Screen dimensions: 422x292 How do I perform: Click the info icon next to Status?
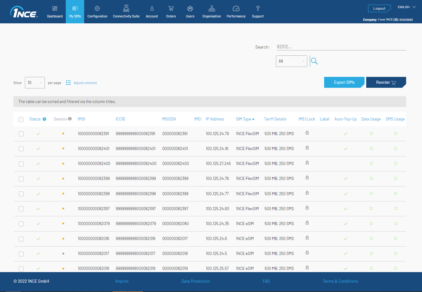pyautogui.click(x=45, y=119)
